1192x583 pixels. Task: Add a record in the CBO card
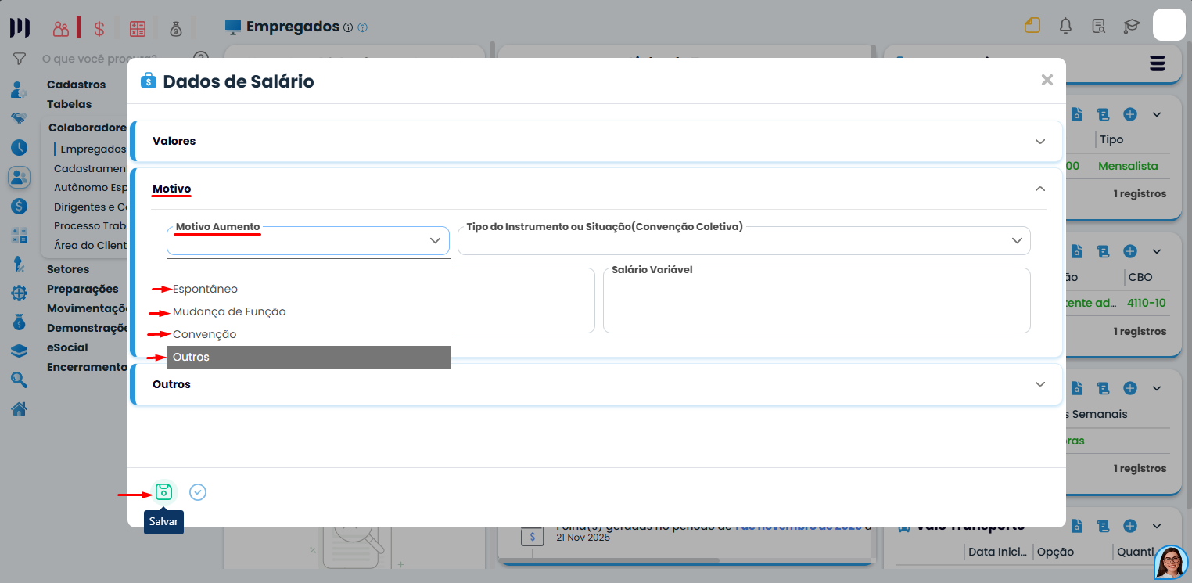[1130, 251]
